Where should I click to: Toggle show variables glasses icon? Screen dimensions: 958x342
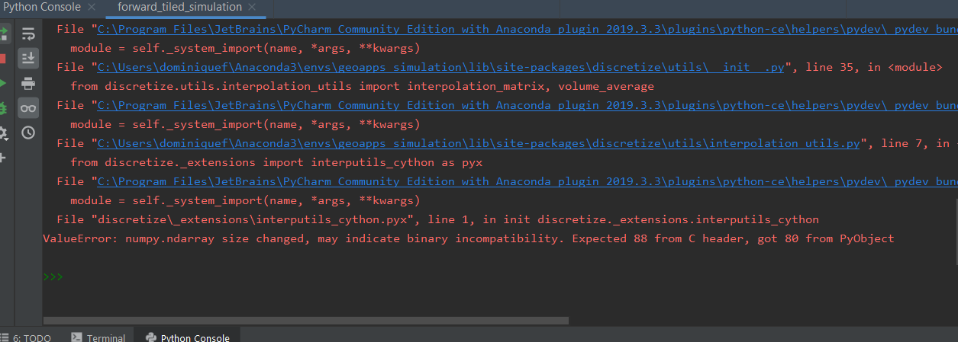click(x=28, y=108)
